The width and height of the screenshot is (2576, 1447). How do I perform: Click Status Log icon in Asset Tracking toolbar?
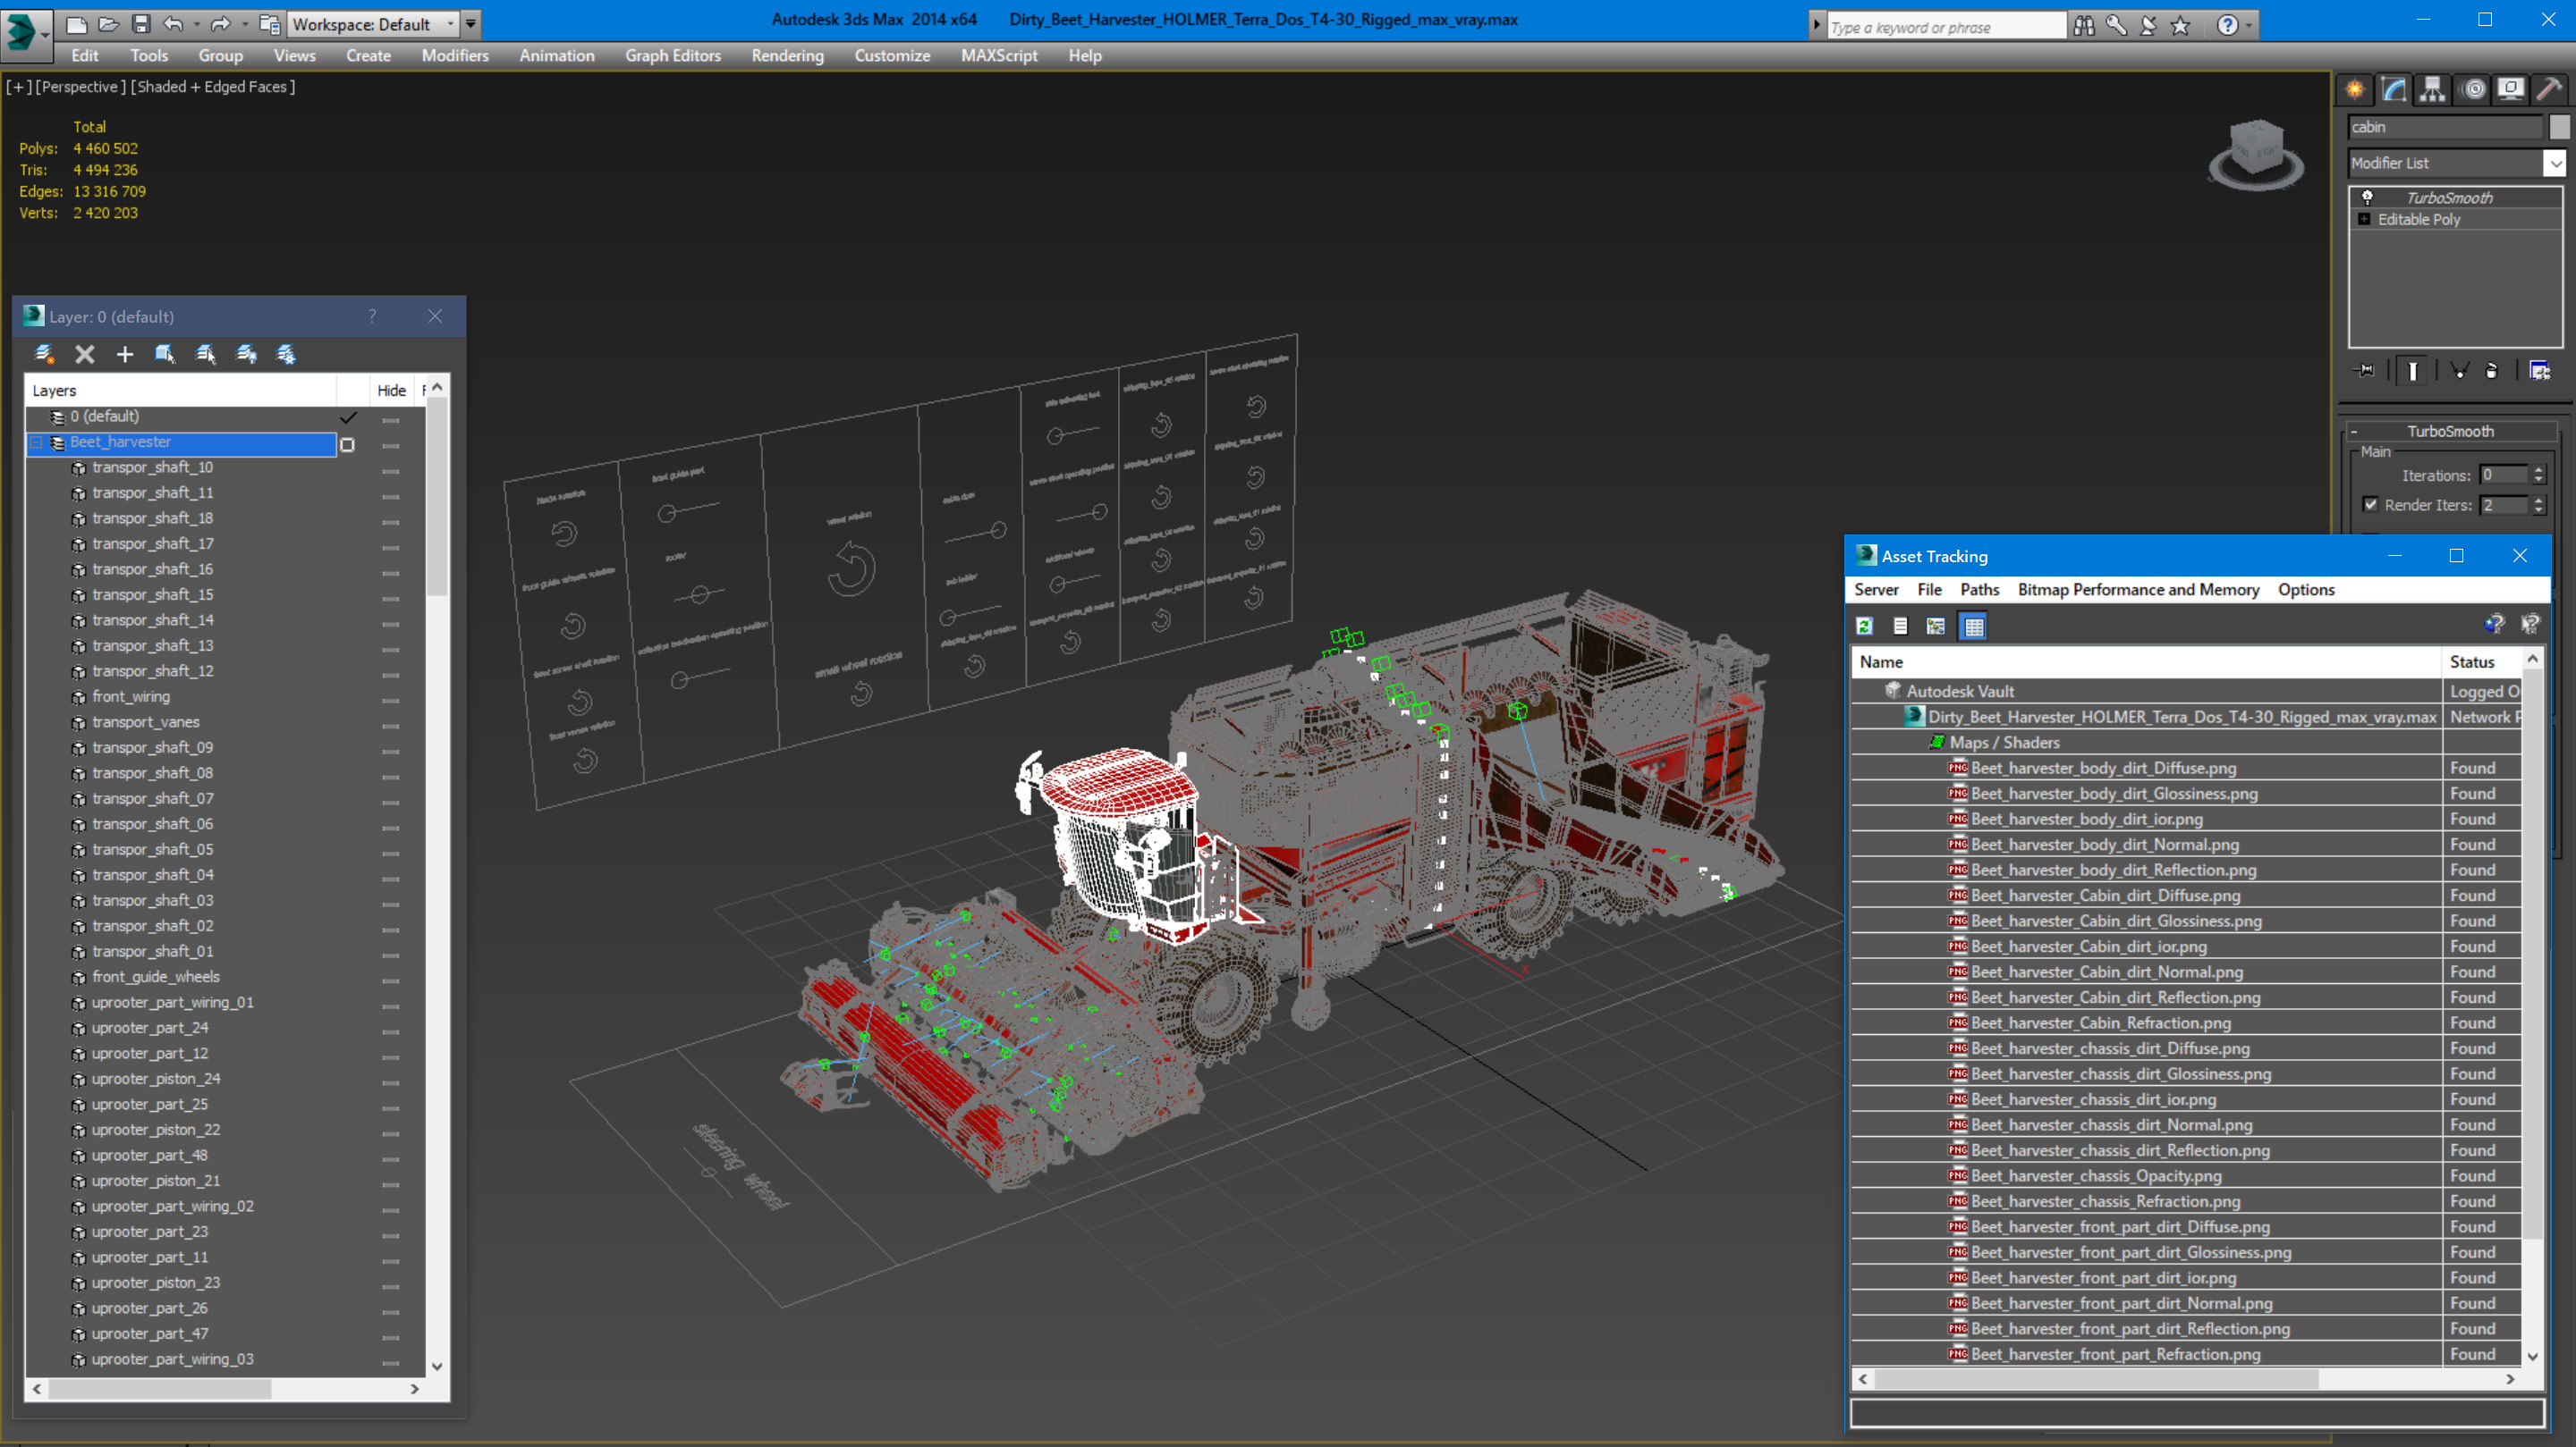1900,627
